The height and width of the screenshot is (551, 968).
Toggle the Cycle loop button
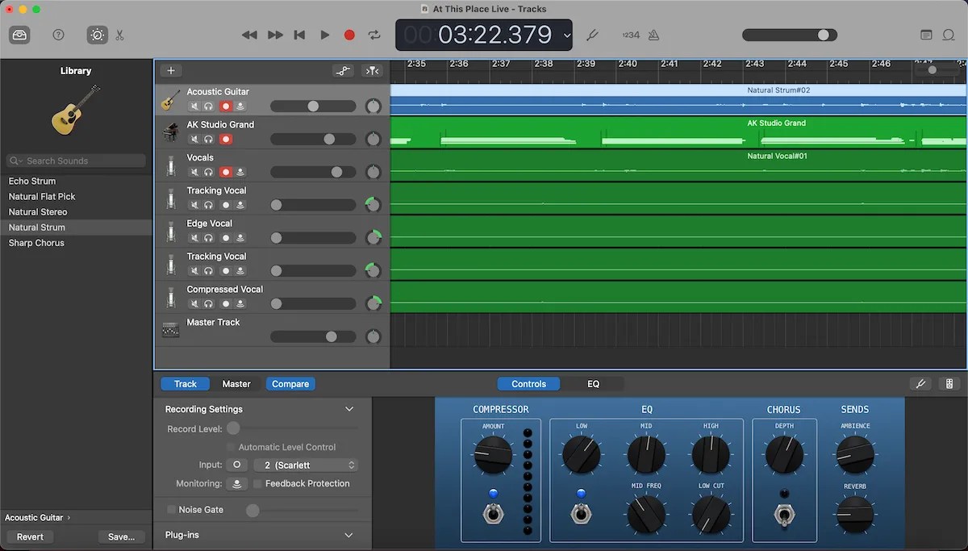click(x=374, y=35)
